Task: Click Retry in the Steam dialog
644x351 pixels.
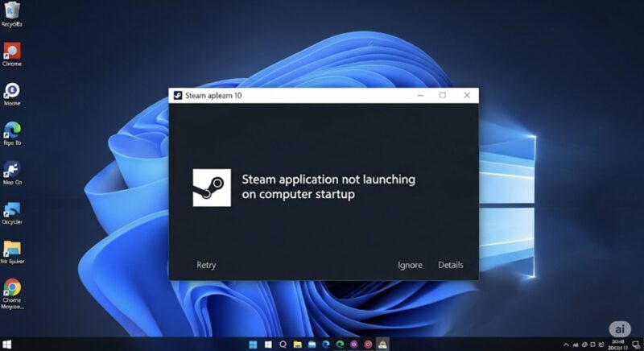Action: point(206,265)
